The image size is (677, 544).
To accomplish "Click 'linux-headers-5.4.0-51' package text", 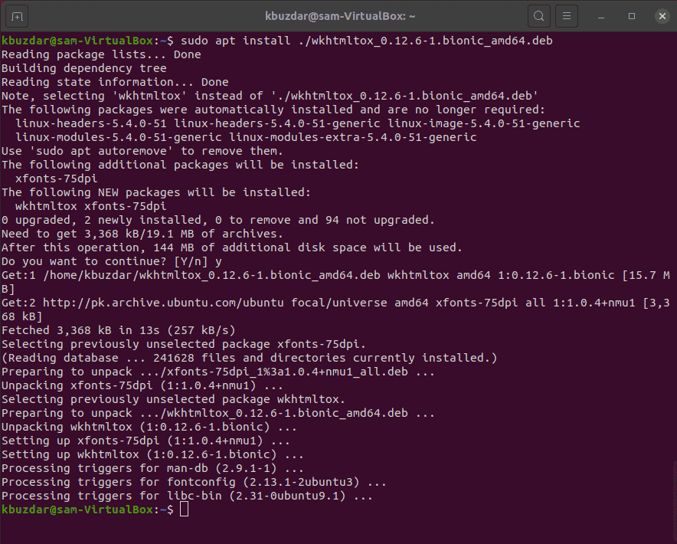I will coord(91,123).
